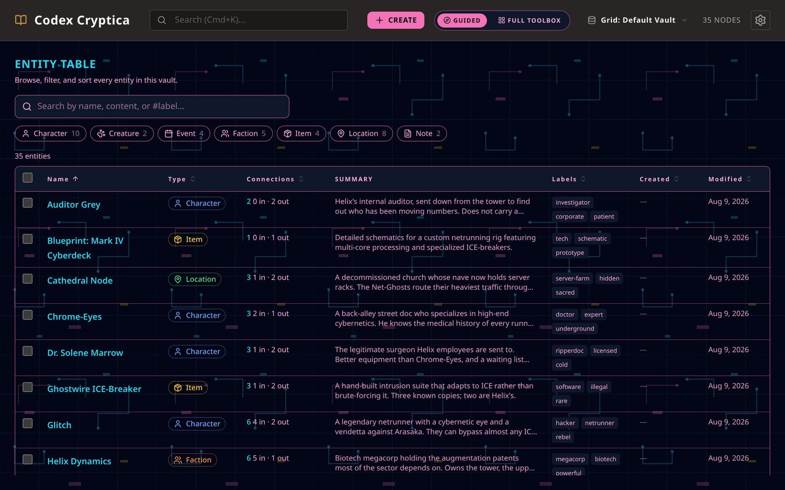Image resolution: width=785 pixels, height=490 pixels.
Task: Focus the top Search (Cmd+K) field
Action: click(x=249, y=20)
